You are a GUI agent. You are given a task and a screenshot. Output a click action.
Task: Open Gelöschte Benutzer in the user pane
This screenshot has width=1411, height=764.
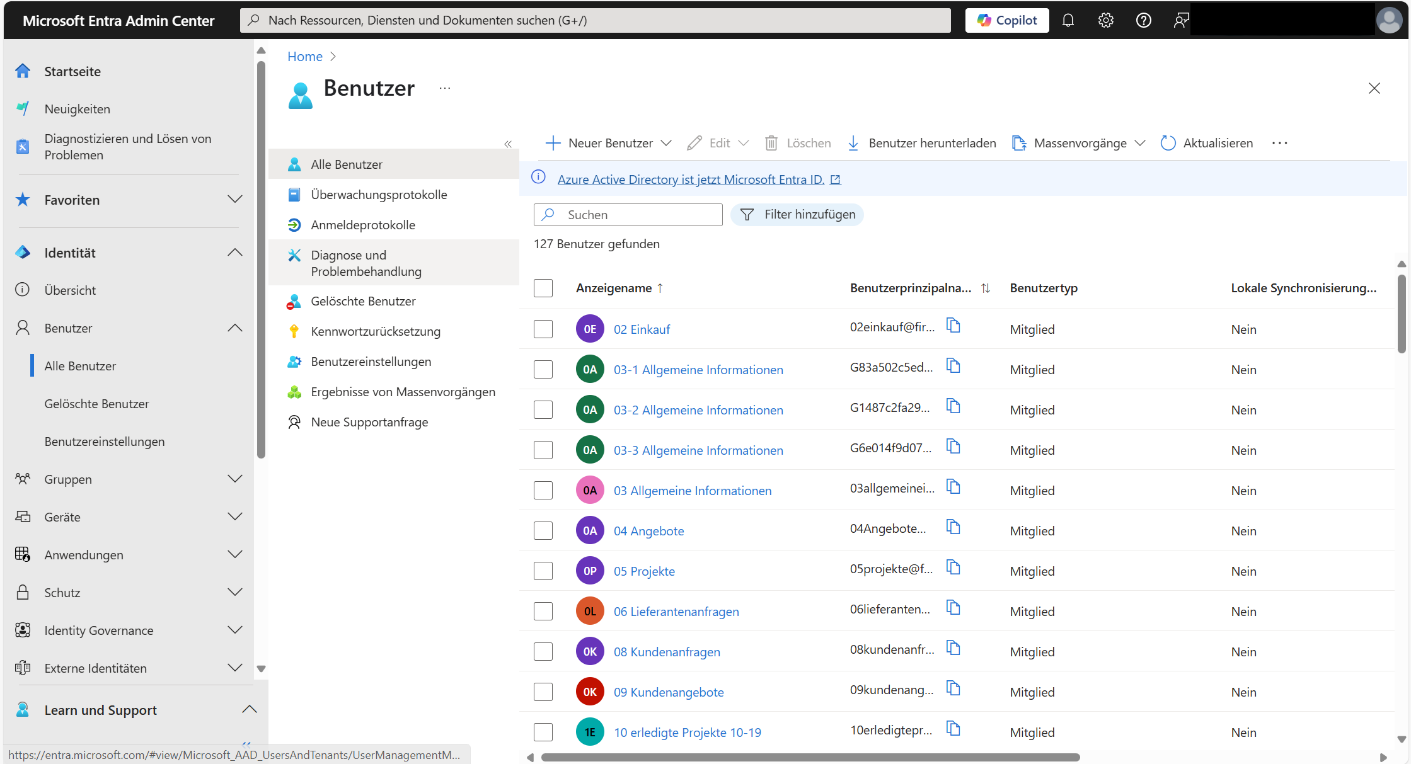pyautogui.click(x=363, y=301)
